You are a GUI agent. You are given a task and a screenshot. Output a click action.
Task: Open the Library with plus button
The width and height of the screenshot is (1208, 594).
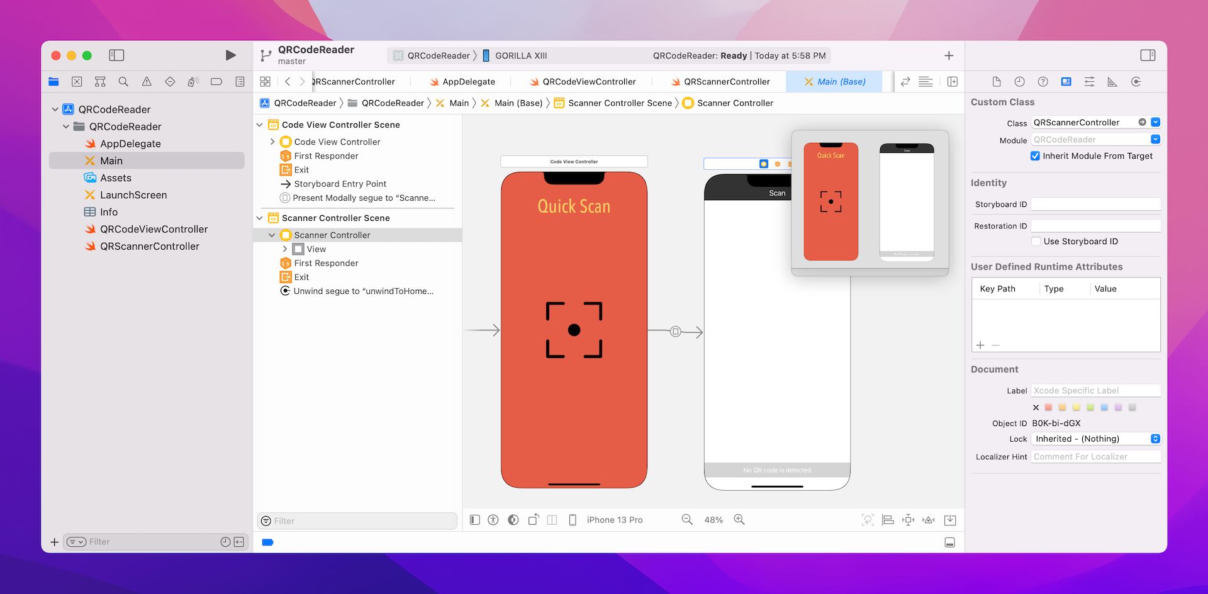[949, 56]
